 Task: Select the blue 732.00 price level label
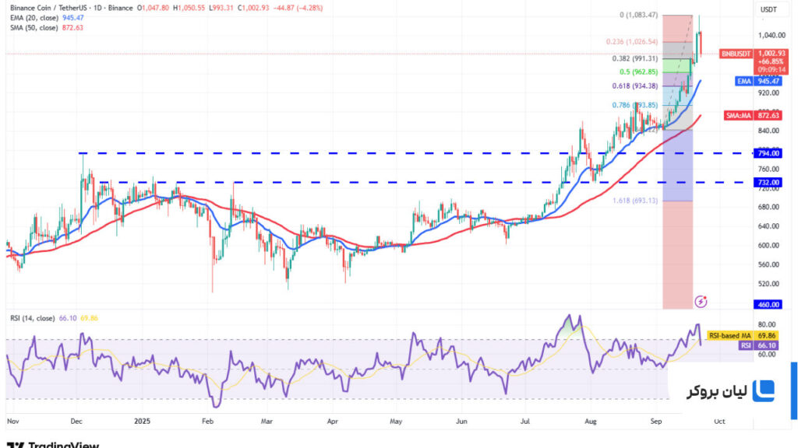[x=768, y=182]
